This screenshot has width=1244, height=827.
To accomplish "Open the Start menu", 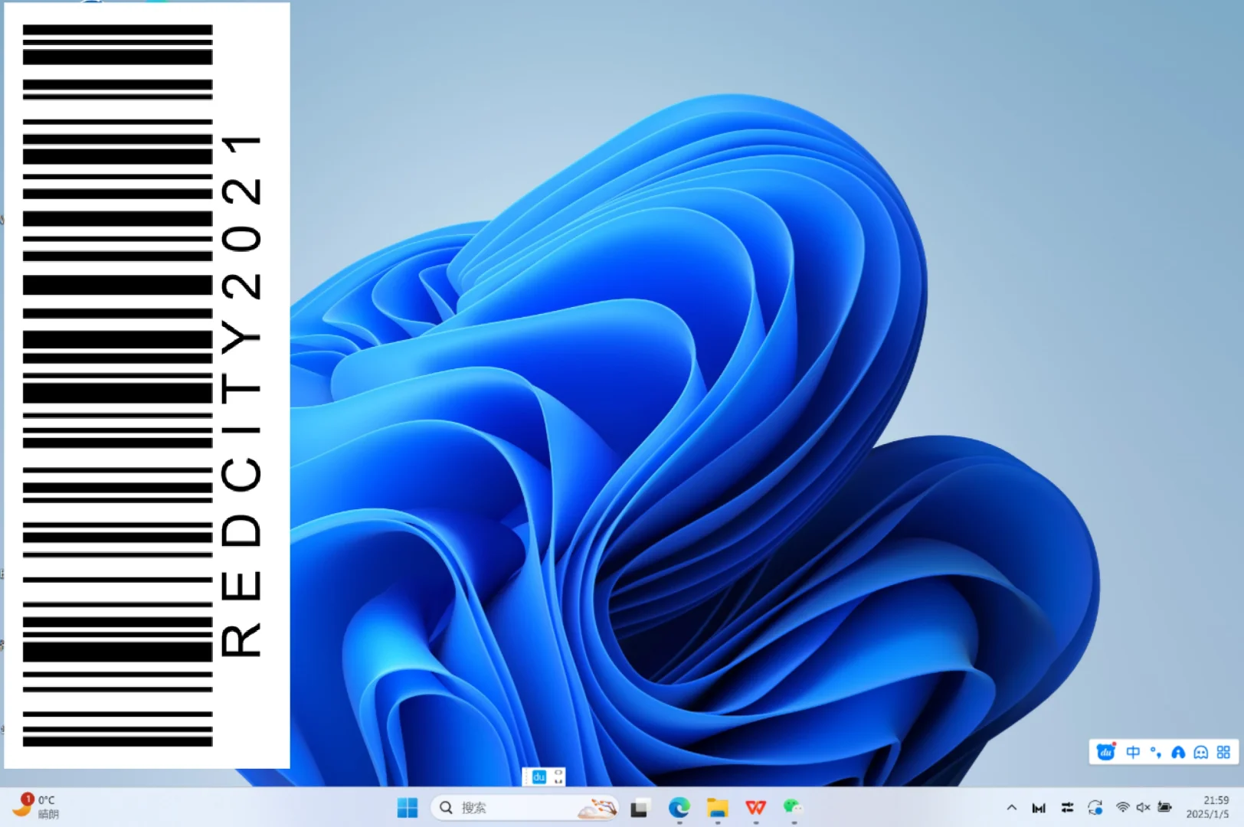I will point(407,807).
